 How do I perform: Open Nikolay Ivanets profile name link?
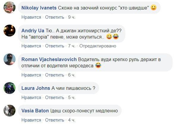[x=40, y=8]
